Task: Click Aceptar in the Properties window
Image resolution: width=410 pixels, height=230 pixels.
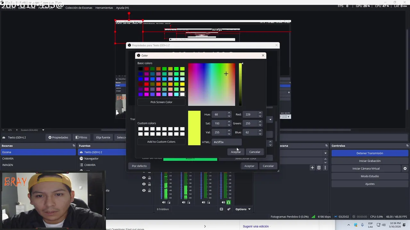Action: [249, 166]
